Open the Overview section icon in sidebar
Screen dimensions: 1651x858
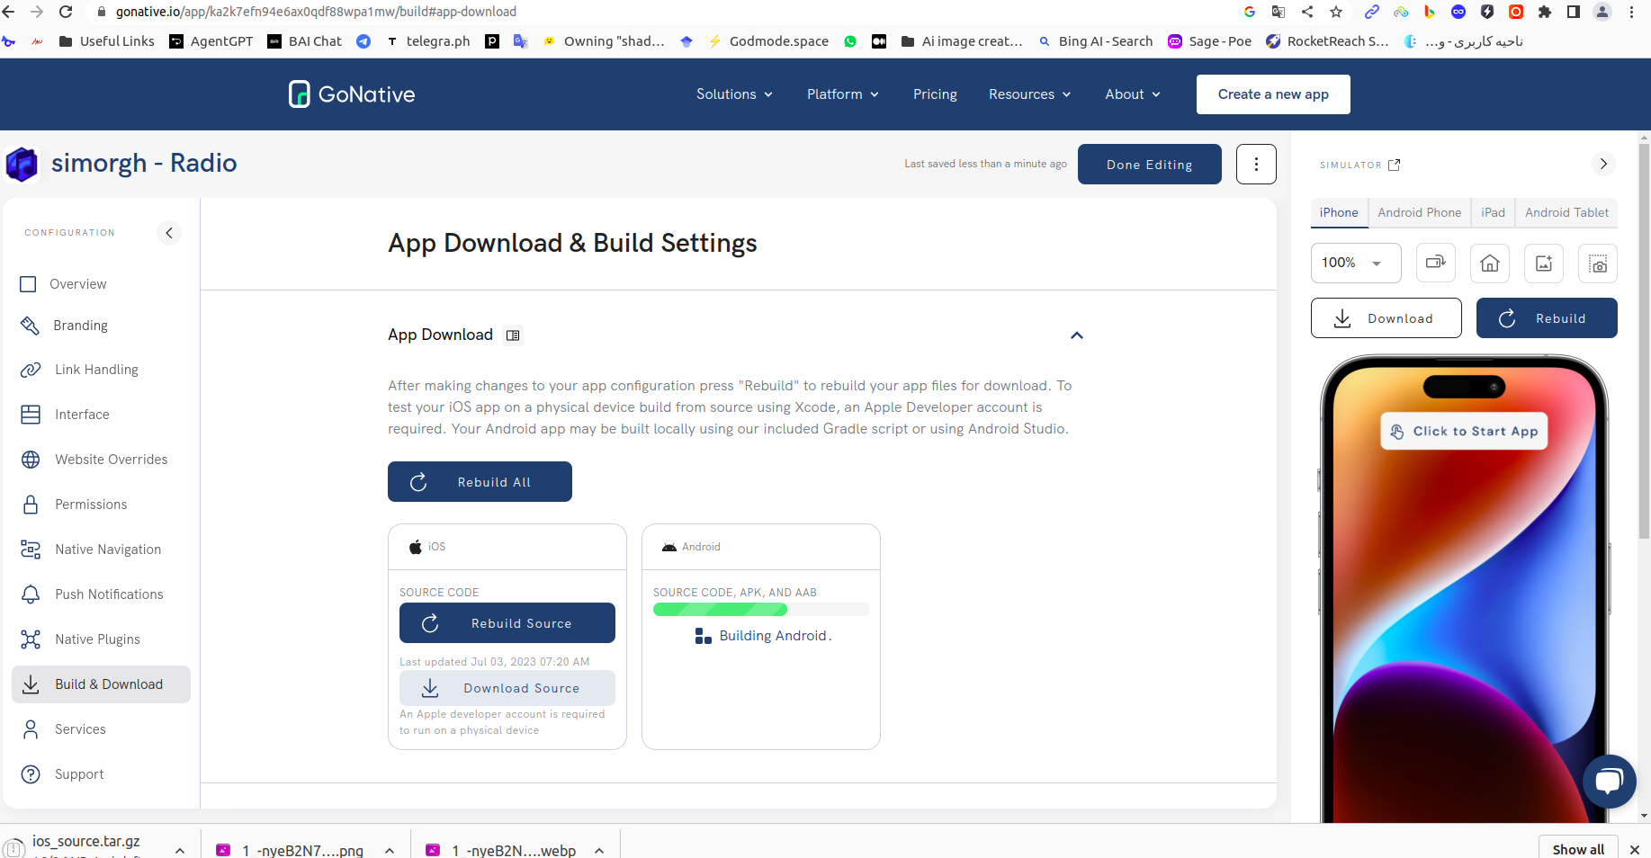[x=29, y=284]
